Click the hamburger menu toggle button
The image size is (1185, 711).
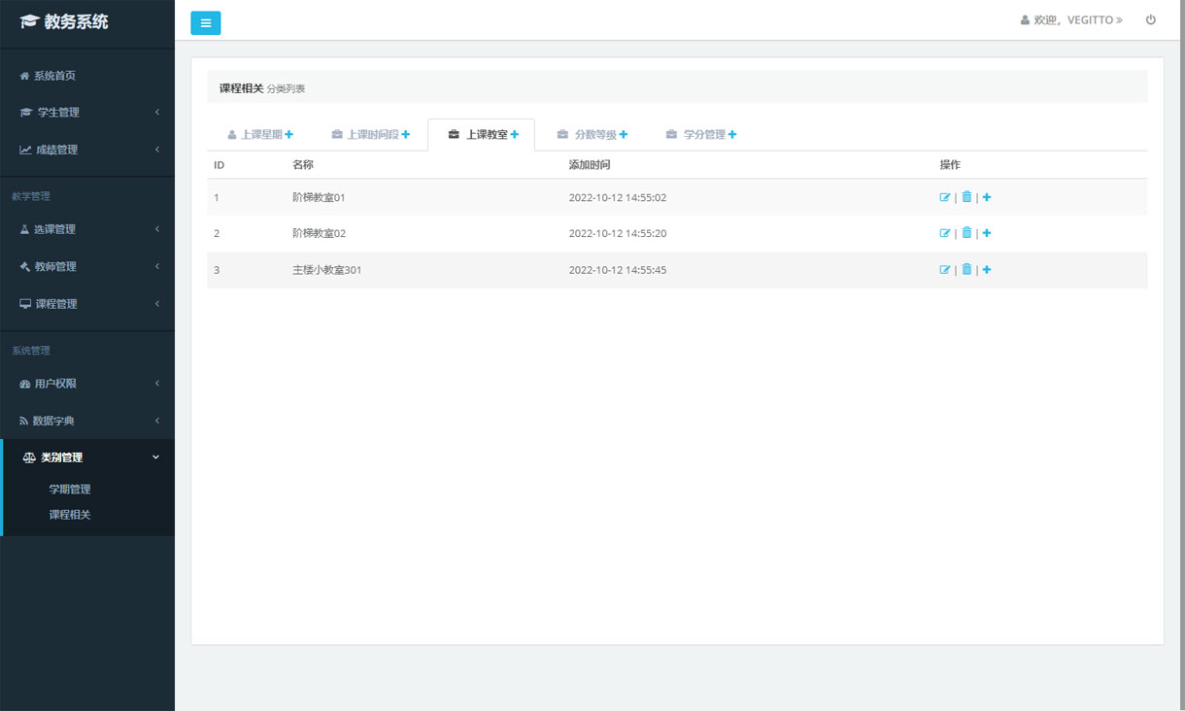click(205, 23)
